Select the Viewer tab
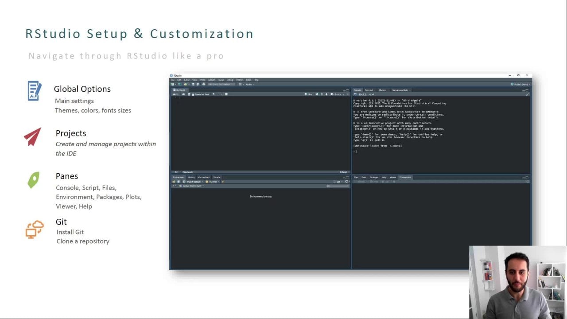The image size is (567, 319). pyautogui.click(x=392, y=177)
